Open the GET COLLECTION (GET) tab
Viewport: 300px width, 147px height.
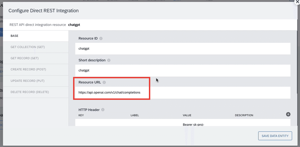[x=36, y=47]
